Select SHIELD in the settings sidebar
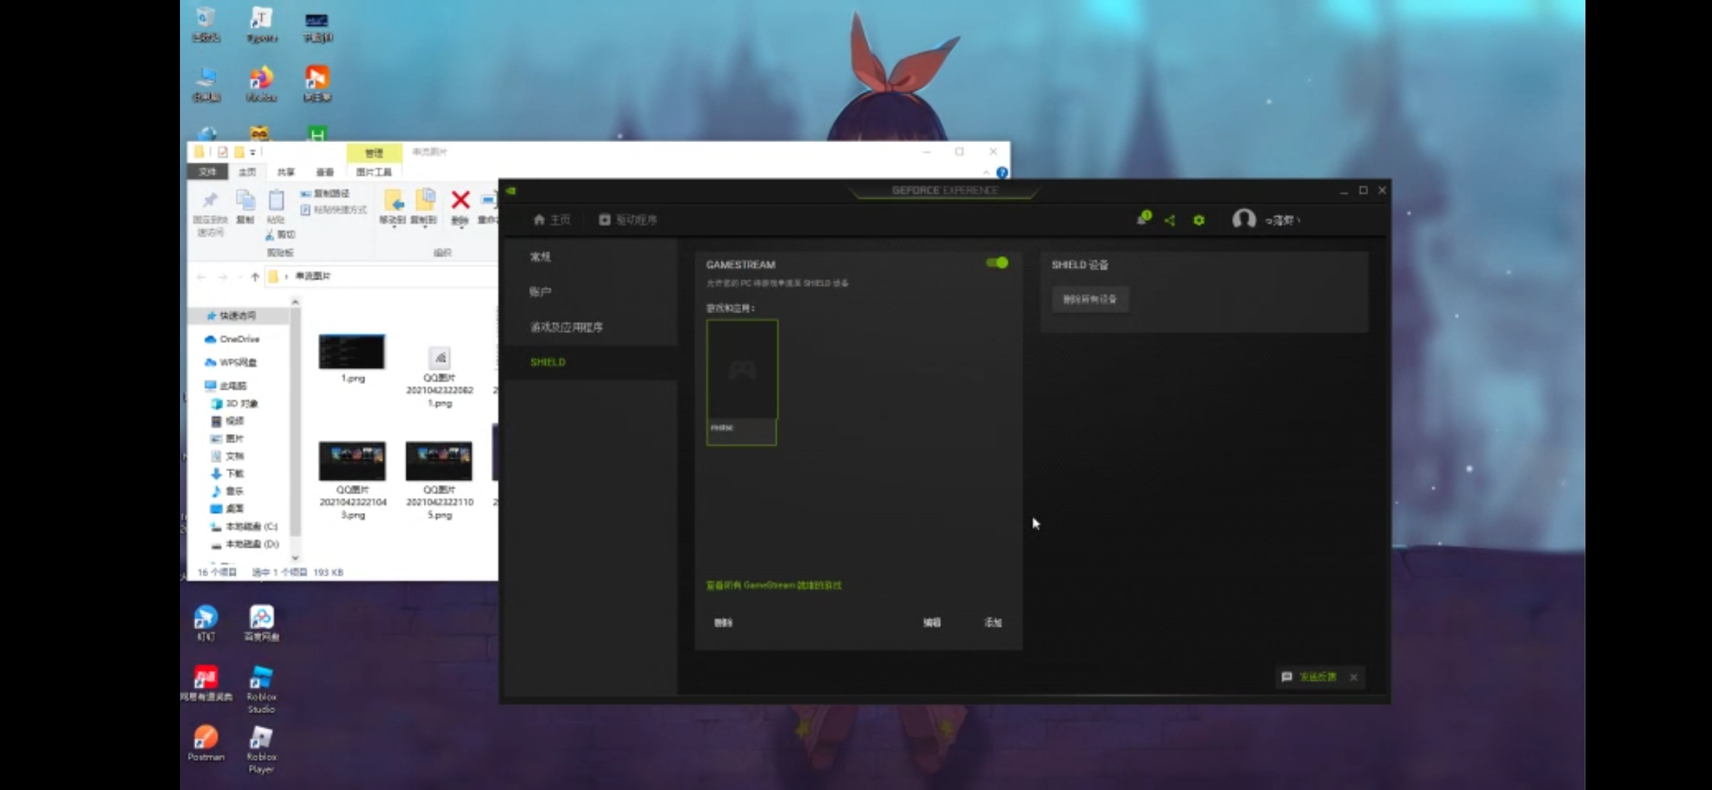1712x790 pixels. point(548,362)
